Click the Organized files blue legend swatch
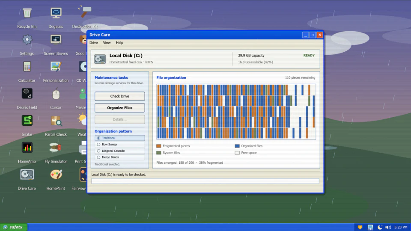 237,146
